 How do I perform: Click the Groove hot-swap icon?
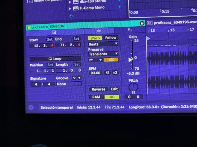click(74, 78)
